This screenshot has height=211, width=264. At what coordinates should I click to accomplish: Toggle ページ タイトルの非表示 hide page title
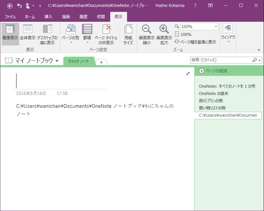tap(106, 34)
